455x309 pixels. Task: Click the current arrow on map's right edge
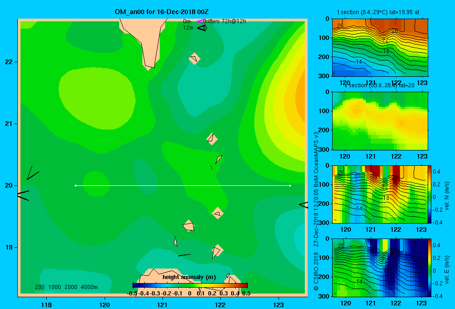[303, 204]
